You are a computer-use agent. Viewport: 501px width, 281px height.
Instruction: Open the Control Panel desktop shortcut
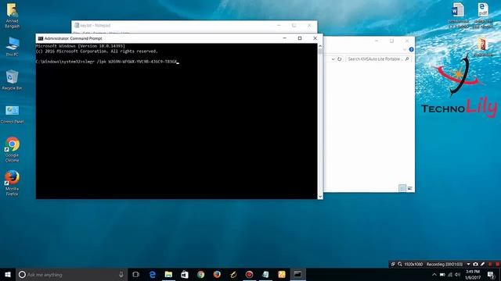13,114
